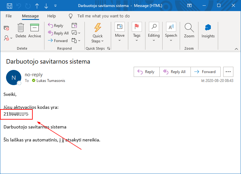Click the Meeting reply icon in Respond group
Viewport: 241px width, 174px height.
point(74,26)
